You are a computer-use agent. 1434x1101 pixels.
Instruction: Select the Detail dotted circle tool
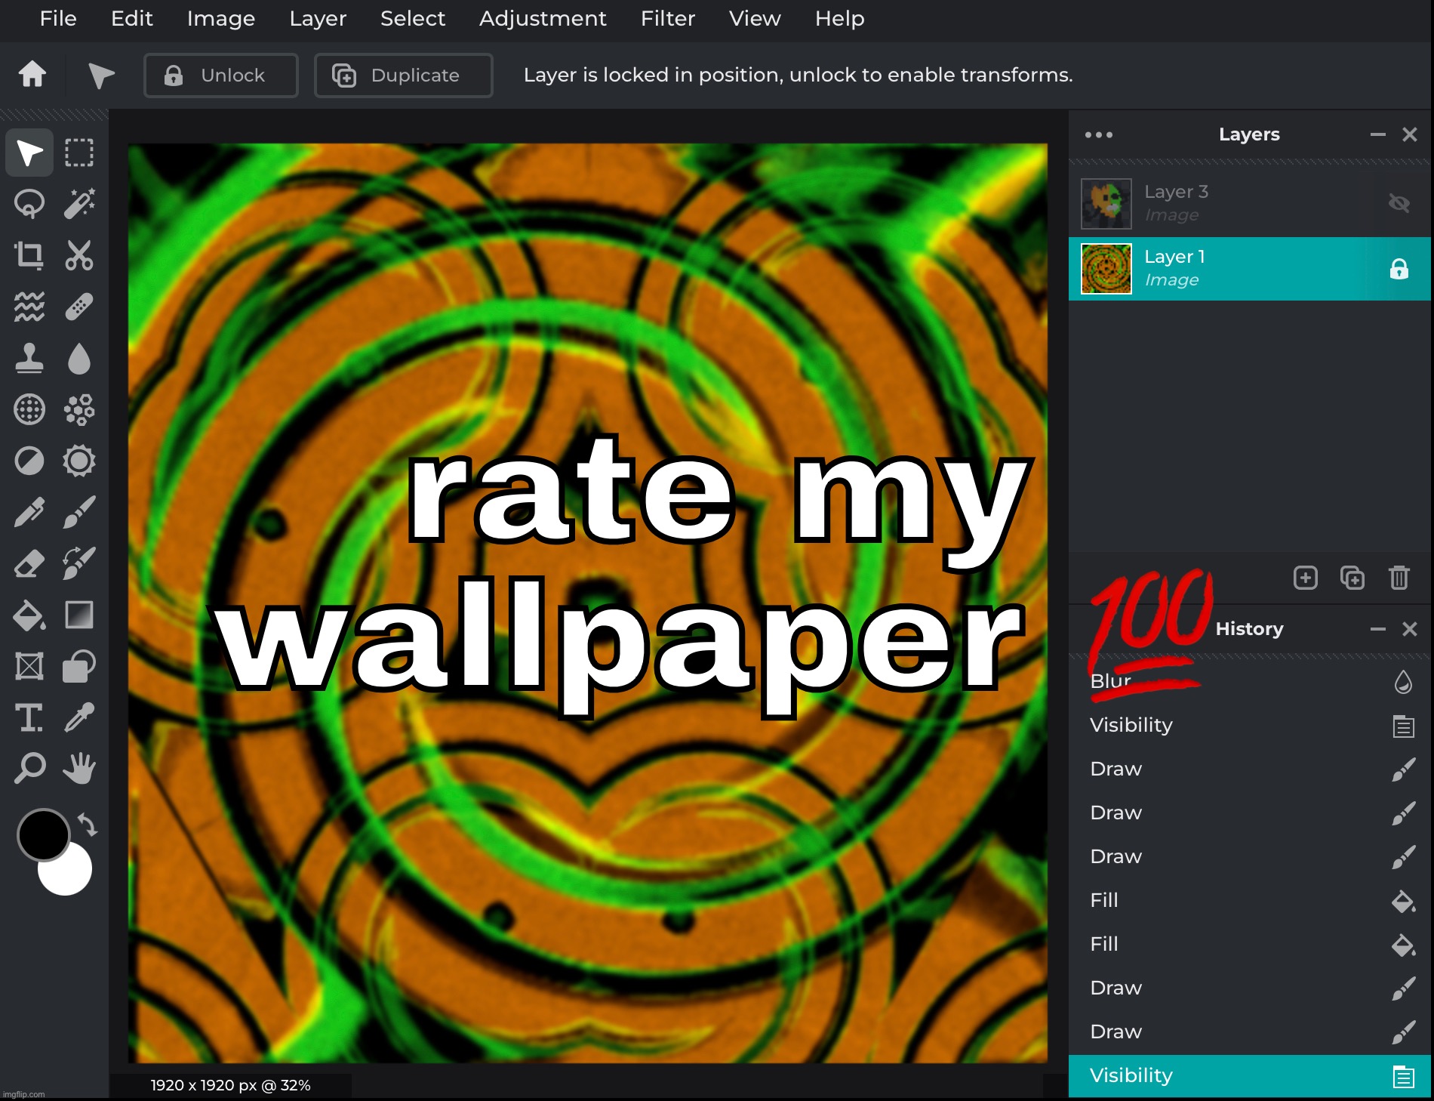click(x=29, y=409)
